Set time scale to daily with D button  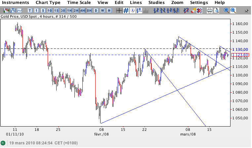coord(96,11)
